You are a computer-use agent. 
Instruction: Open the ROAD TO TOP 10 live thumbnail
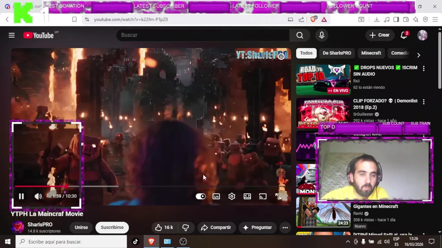click(x=323, y=80)
